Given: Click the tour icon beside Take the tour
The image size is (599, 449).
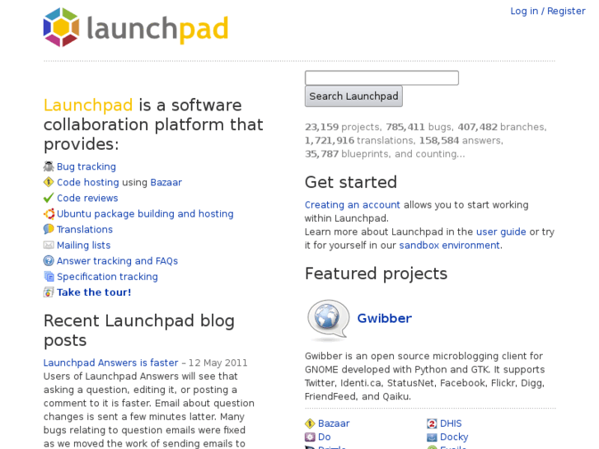Looking at the screenshot, I should pos(49,292).
